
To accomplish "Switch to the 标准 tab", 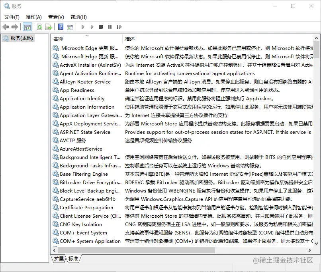I will 73,259.
